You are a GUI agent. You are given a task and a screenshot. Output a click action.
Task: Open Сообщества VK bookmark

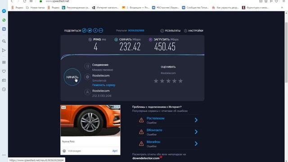195,8
